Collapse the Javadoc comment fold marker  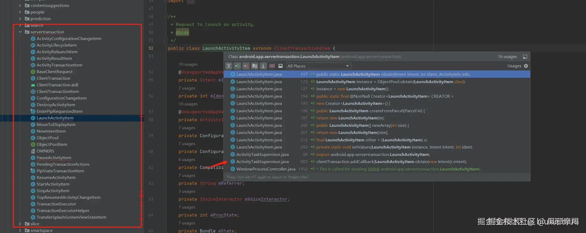pyautogui.click(x=166, y=16)
